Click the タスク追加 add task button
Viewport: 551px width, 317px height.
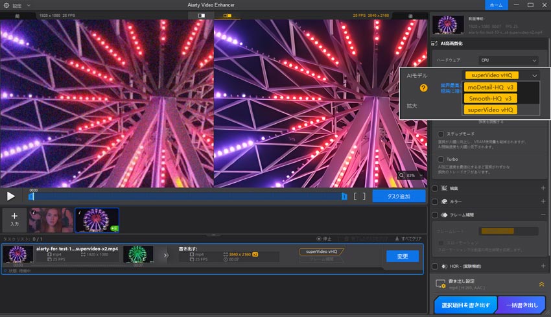[399, 196]
